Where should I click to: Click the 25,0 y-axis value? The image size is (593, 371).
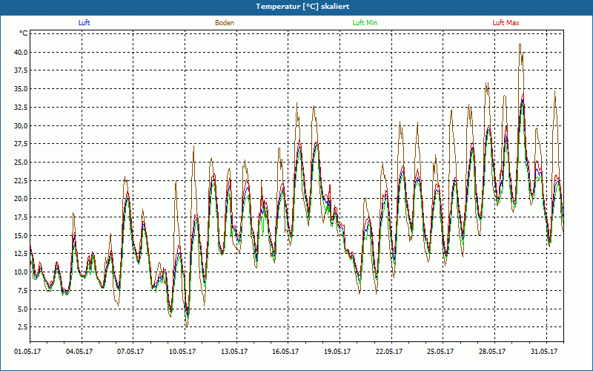click(21, 162)
